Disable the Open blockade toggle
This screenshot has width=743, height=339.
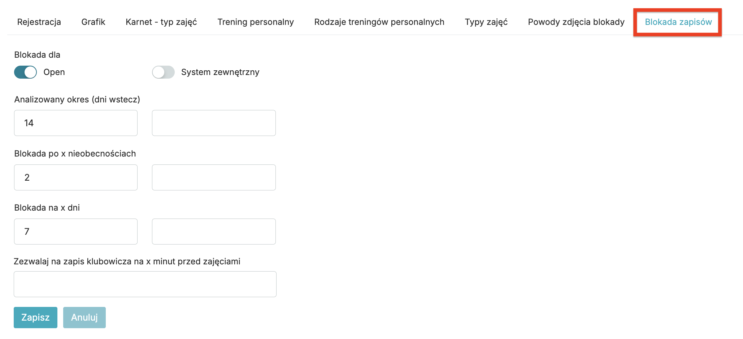[x=26, y=72]
